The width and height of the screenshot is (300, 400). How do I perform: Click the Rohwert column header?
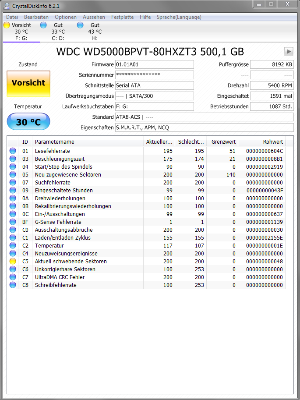point(262,142)
